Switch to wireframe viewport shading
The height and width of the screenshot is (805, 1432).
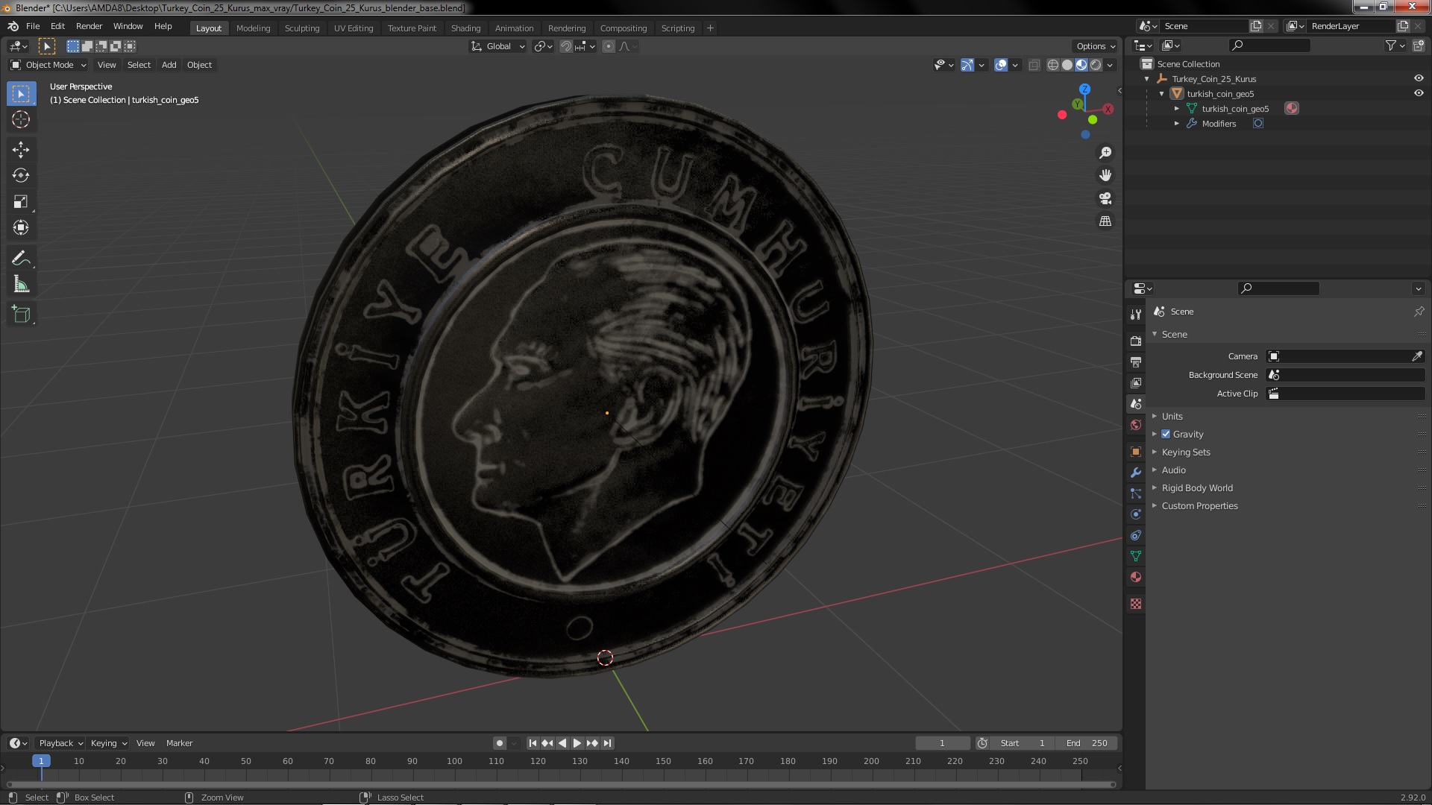(x=1053, y=65)
